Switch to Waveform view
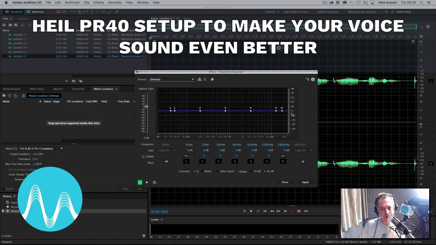The image size is (436, 245). tap(14, 12)
